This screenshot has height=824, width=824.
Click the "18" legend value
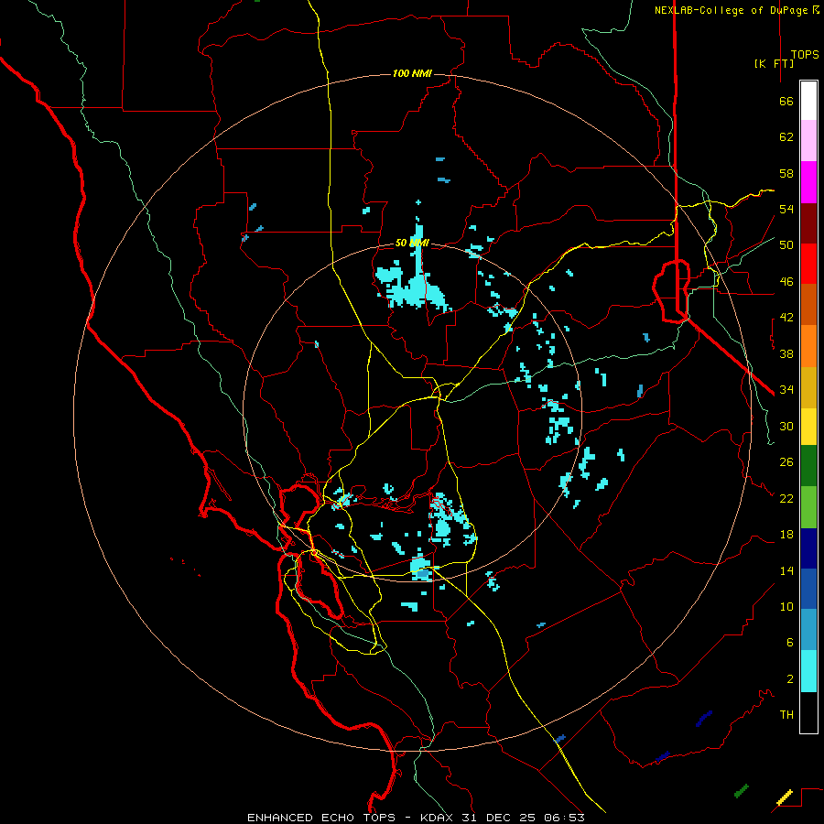[786, 535]
